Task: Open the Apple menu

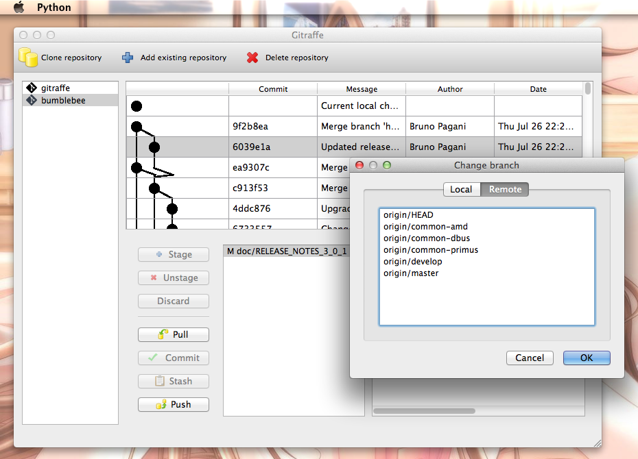Action: coord(19,8)
